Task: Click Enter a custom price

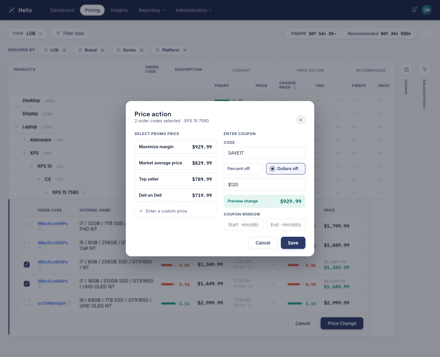Action: (x=175, y=211)
